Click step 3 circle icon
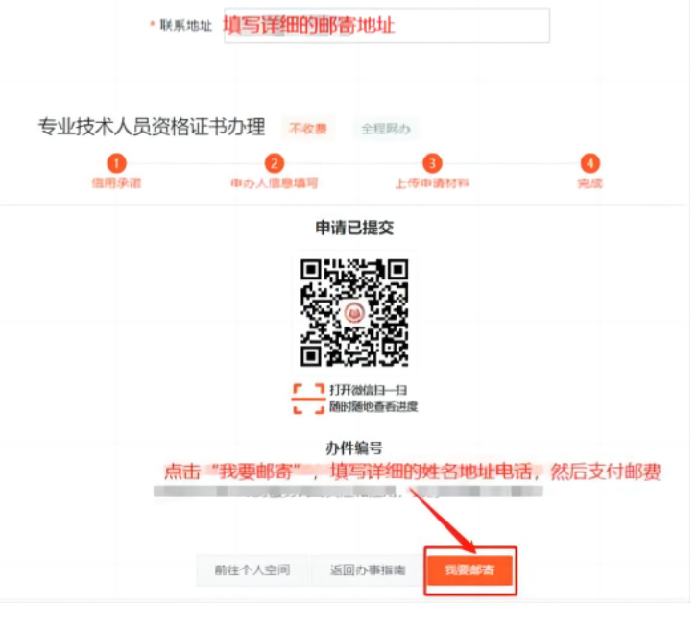Screen dimensions: 697x630 coord(432,163)
